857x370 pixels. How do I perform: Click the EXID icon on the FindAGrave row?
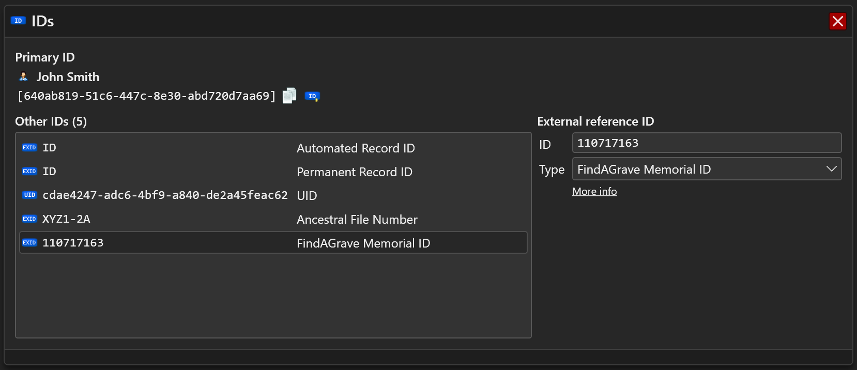click(29, 243)
